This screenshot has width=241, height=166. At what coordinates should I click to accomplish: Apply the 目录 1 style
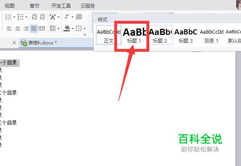(212, 35)
